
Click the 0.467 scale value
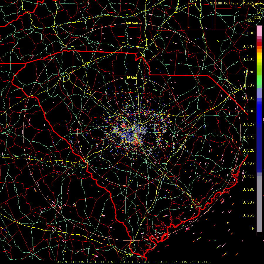248,163
